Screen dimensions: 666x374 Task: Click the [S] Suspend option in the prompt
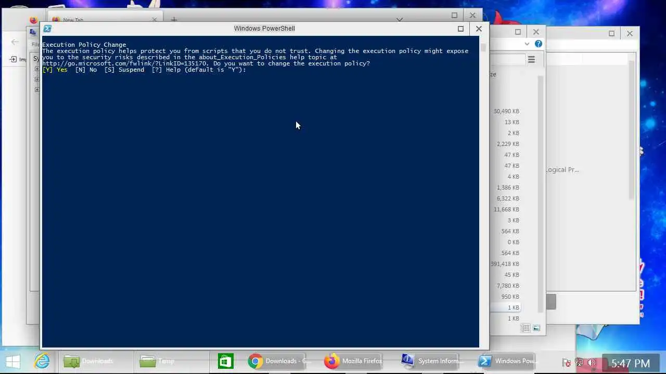(124, 70)
